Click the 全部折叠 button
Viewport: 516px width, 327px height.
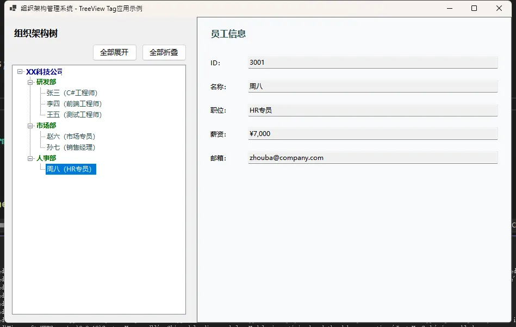click(164, 52)
